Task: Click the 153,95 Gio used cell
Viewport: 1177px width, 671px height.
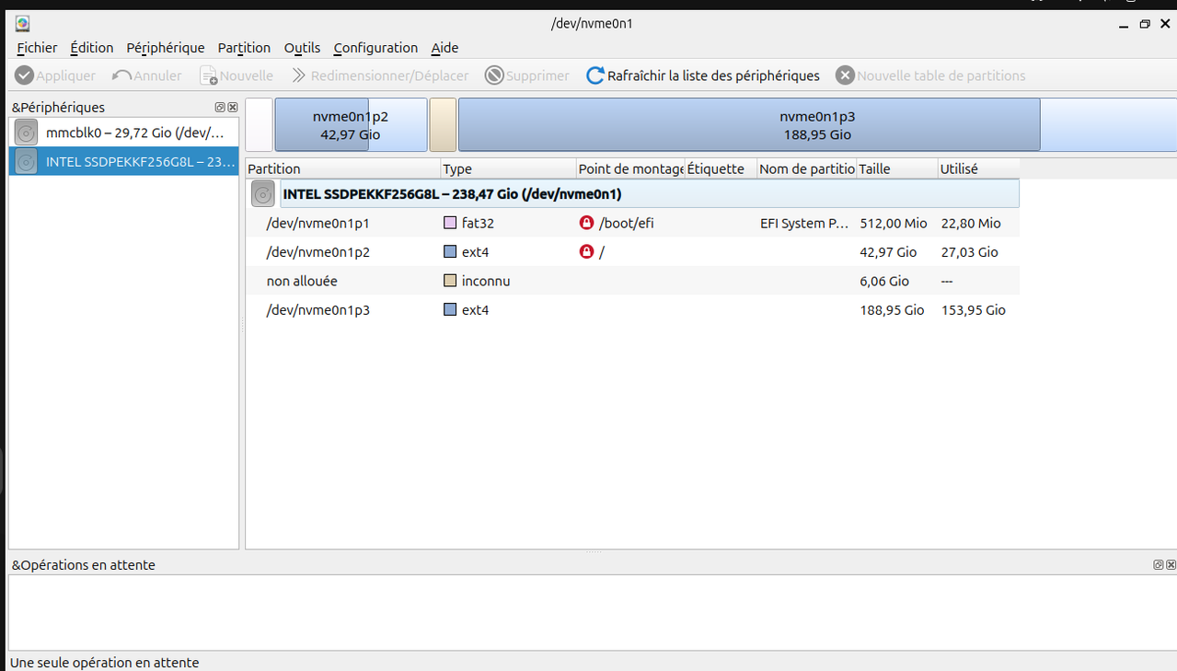Action: 974,309
